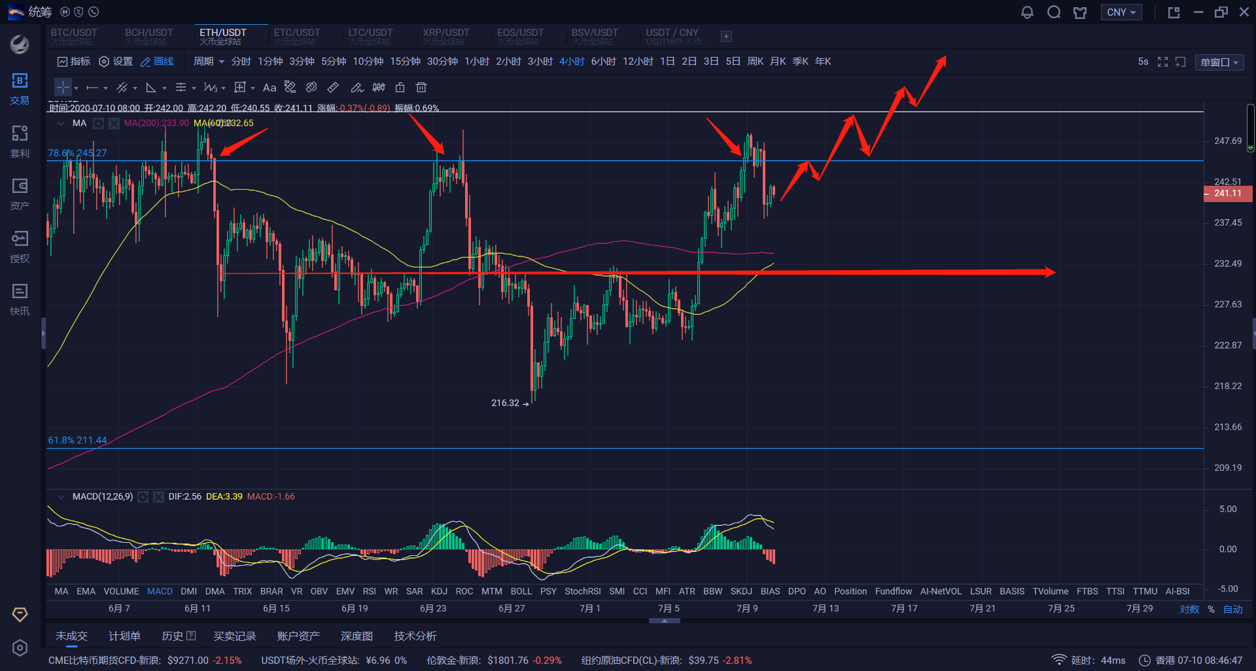Screen dimensions: 1256x671
Task: Select the parallel channel drawing tool
Action: 122,87
